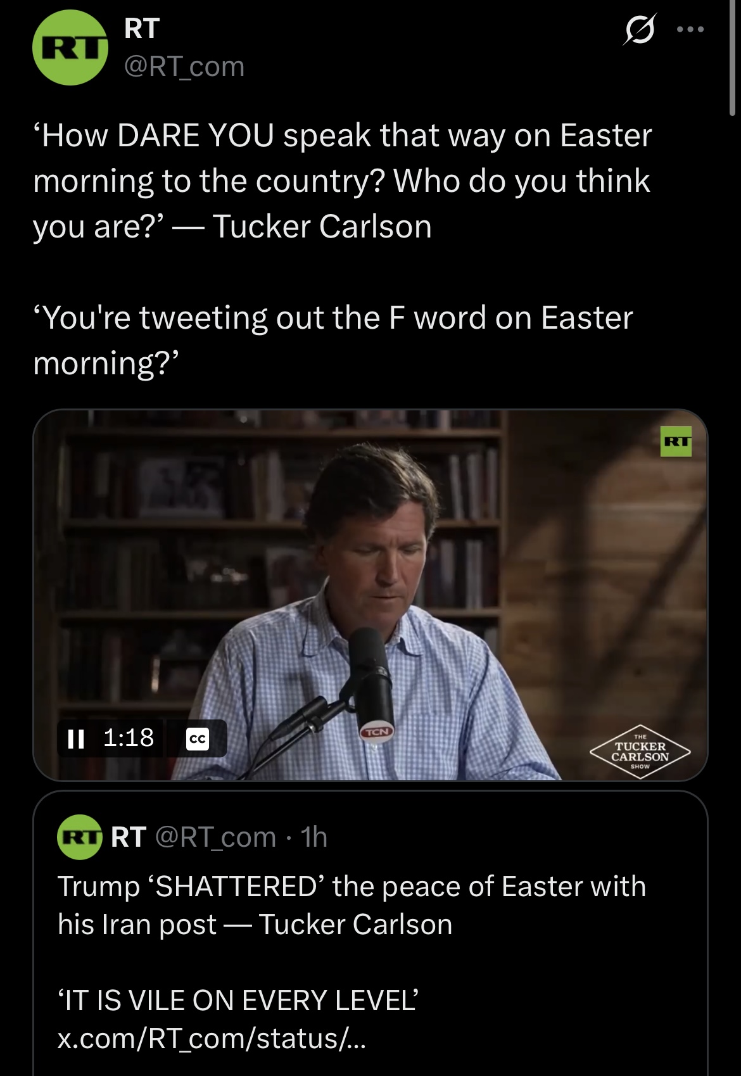Tap the Grok slashed-circle icon

pyautogui.click(x=639, y=30)
